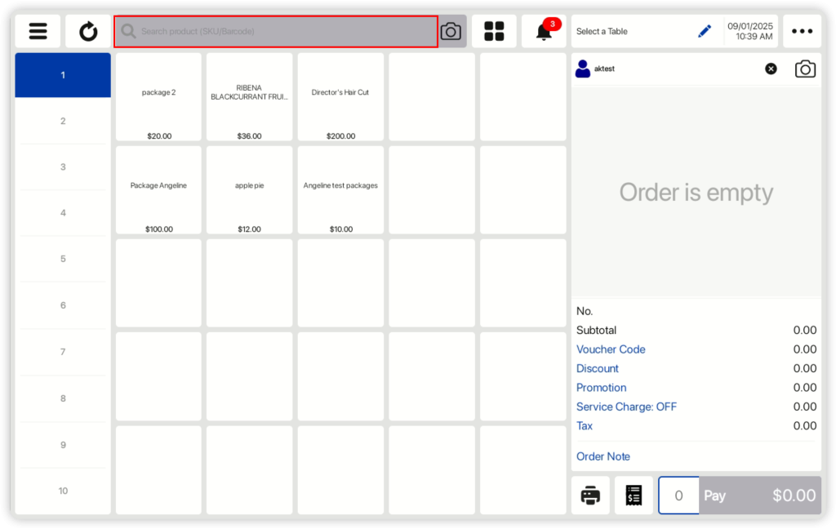Click the refresh reload icon
The image size is (836, 529).
88,32
